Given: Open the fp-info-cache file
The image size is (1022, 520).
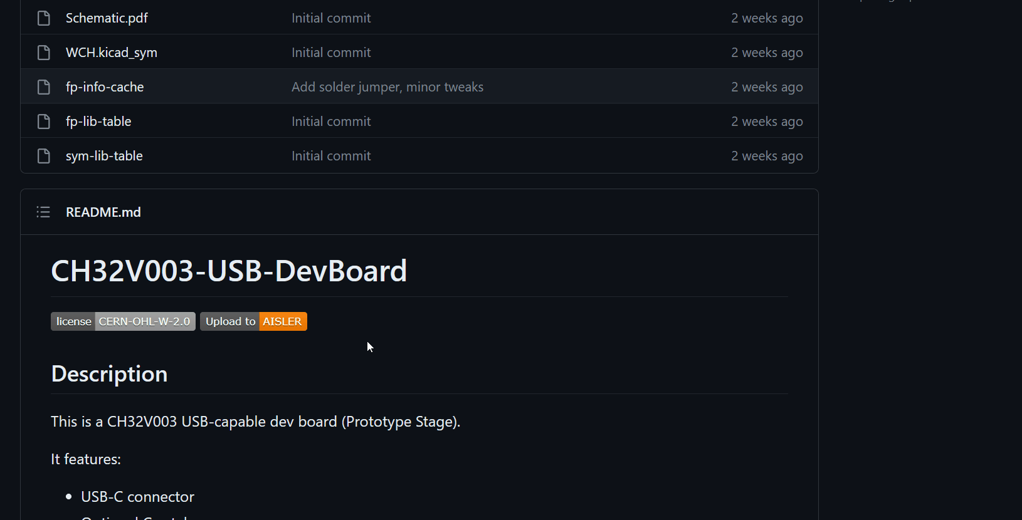Looking at the screenshot, I should coord(105,87).
